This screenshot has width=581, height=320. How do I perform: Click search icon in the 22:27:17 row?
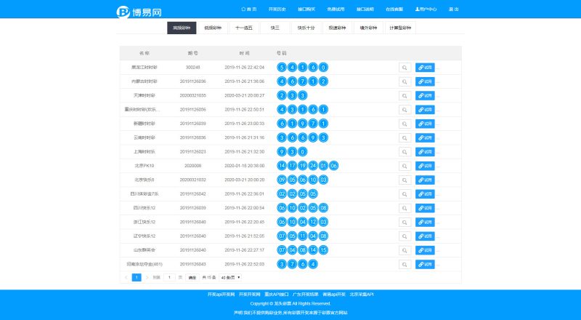405,251
